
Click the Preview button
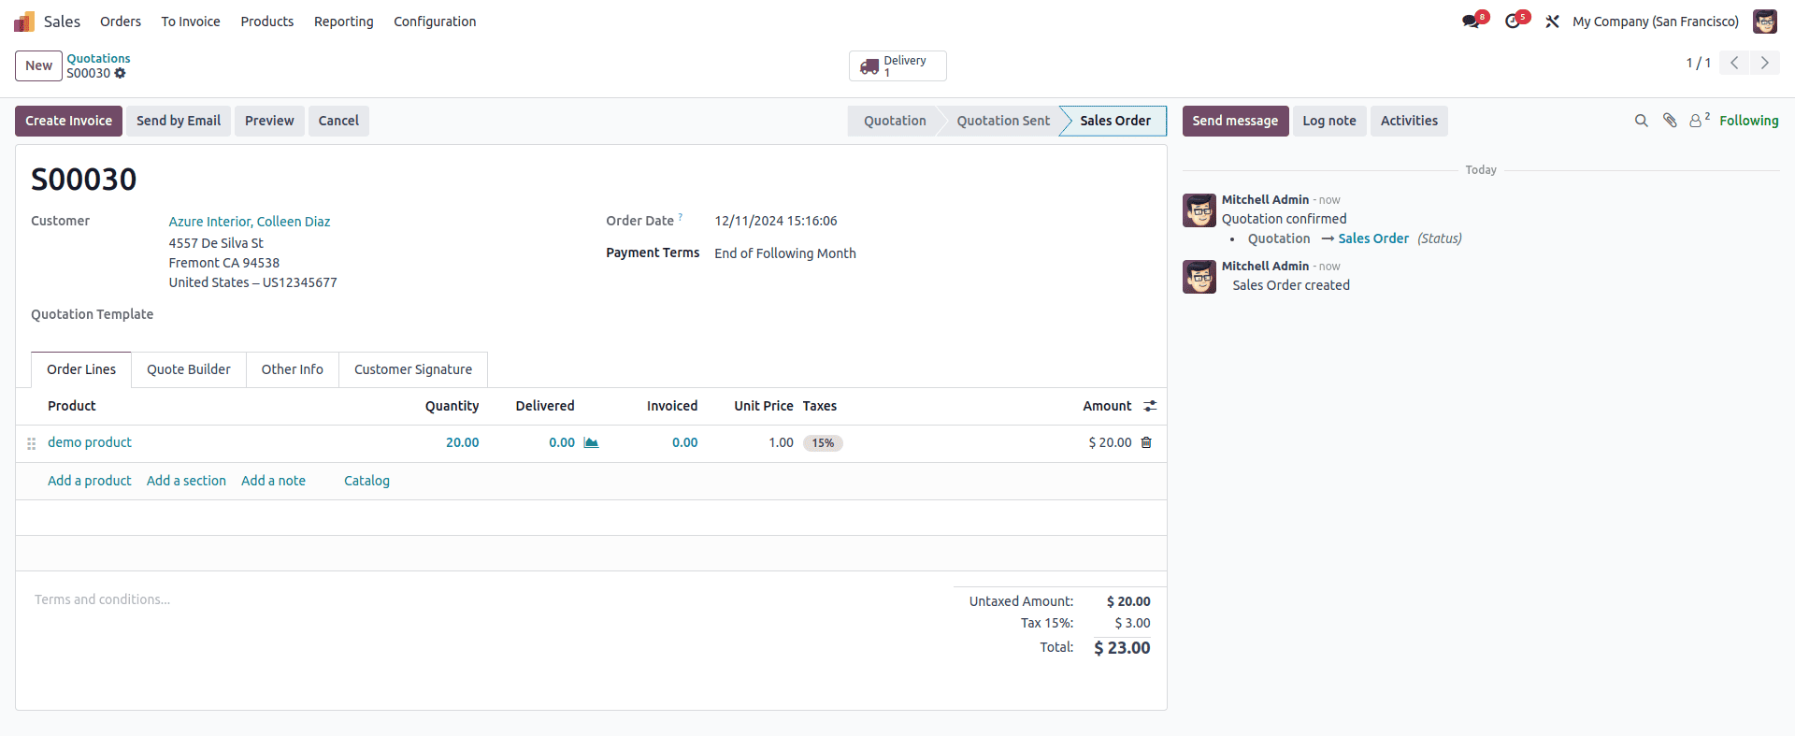269,121
